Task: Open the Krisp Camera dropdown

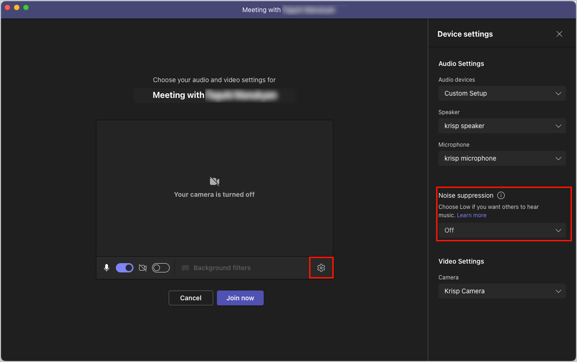Action: (502, 291)
